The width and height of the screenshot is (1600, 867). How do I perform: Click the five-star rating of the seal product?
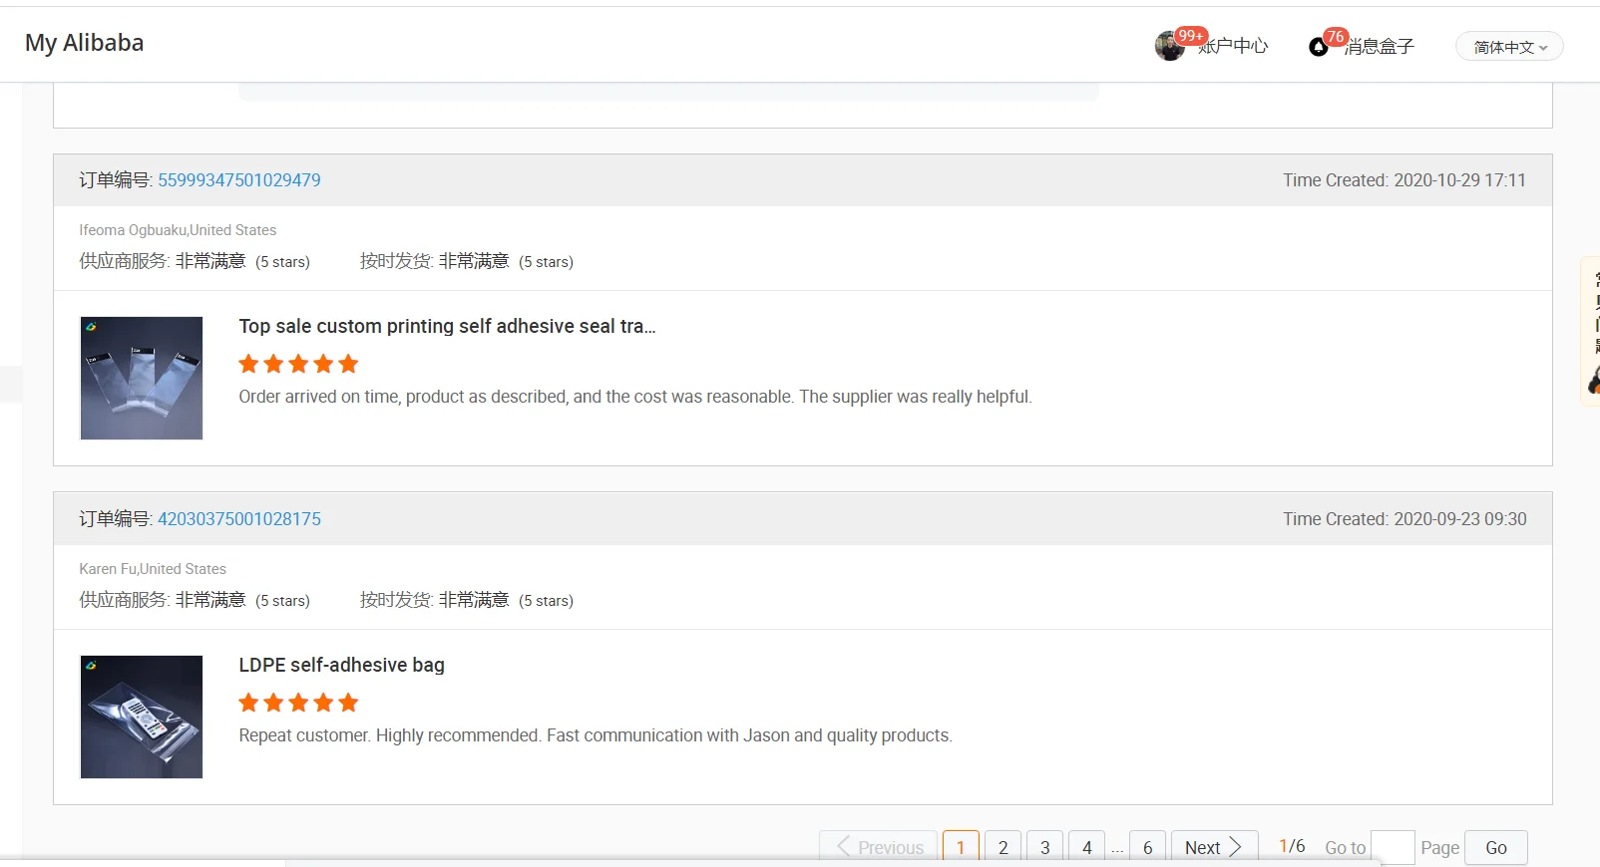(x=298, y=364)
